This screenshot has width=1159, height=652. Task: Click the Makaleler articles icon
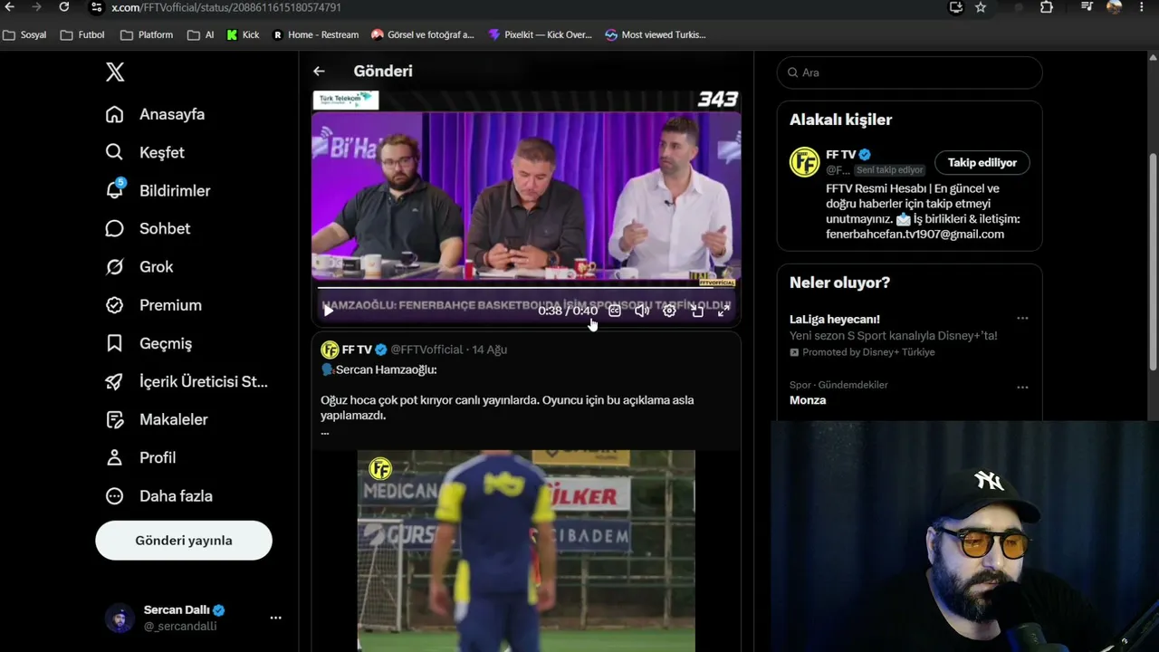[x=114, y=419]
